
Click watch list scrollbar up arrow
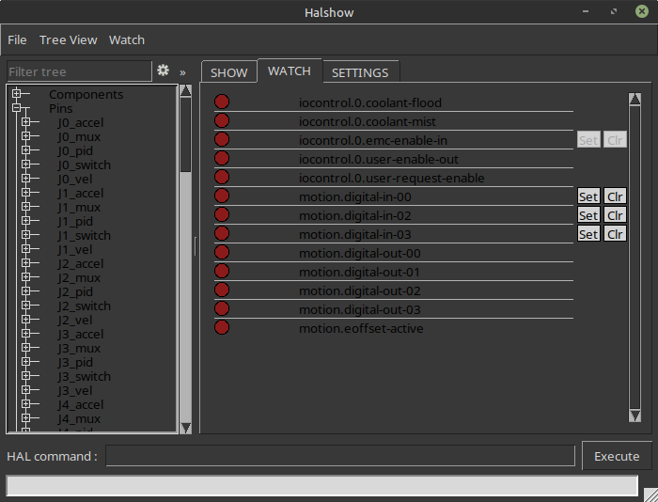coord(634,99)
